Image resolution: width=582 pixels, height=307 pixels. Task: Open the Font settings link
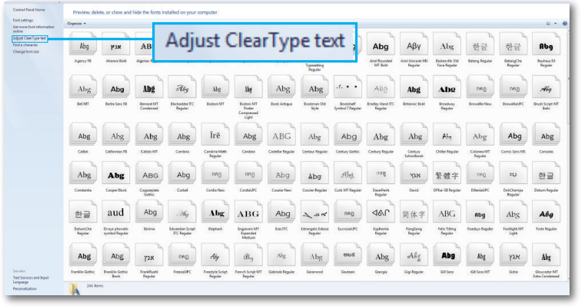point(23,20)
